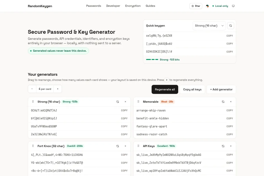Open the color theme icon in the header
264x176 pixels.
(207, 6)
